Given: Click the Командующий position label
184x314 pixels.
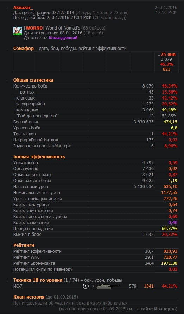Looking at the screenshot, I should pyautogui.click(x=63, y=38).
